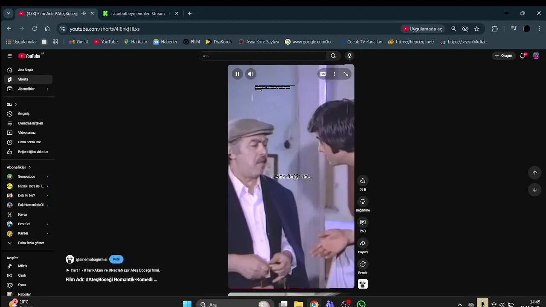
Task: Open the Shorts player more options menu
Action: [334, 74]
